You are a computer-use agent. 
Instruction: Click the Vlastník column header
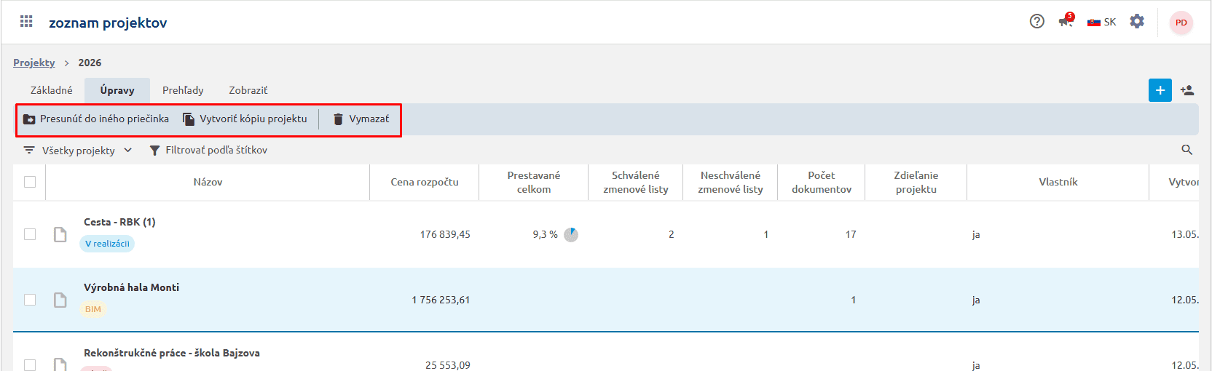point(1058,182)
